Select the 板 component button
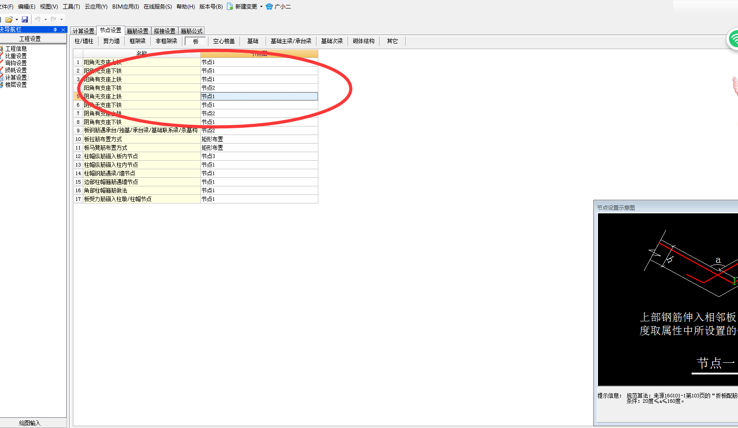Screen dimensions: 738x428 [x=195, y=41]
